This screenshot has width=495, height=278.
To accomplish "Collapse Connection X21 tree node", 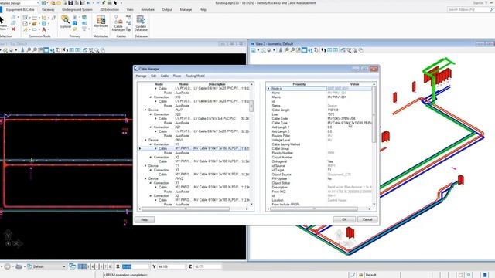I will (151, 127).
